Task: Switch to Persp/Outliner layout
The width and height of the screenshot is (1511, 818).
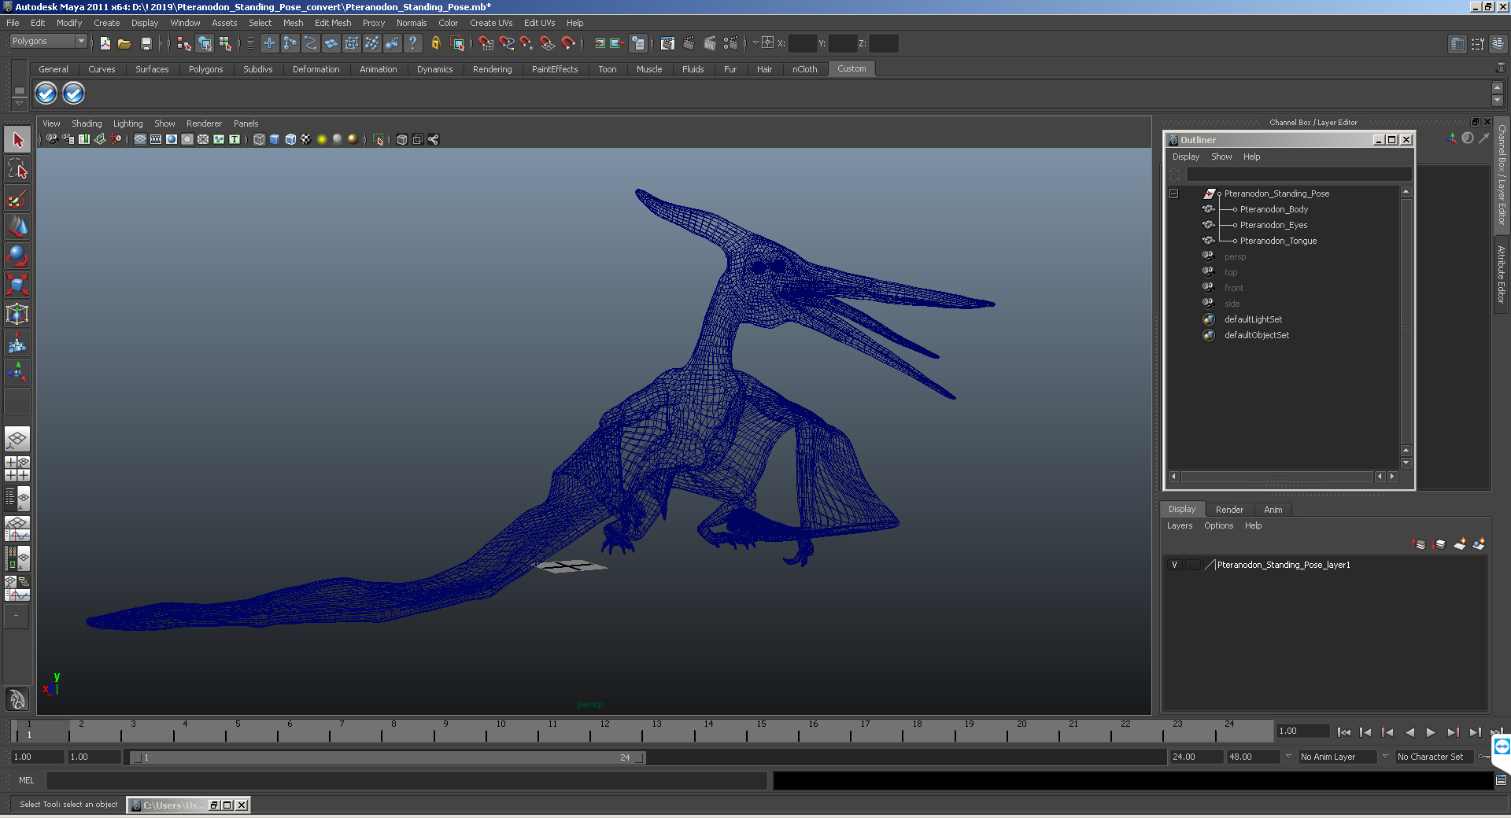Action: (x=17, y=499)
